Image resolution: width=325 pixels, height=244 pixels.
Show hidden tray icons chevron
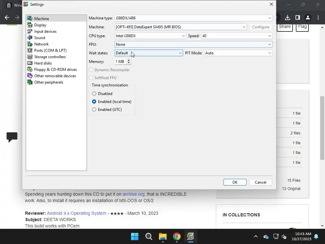256,236
